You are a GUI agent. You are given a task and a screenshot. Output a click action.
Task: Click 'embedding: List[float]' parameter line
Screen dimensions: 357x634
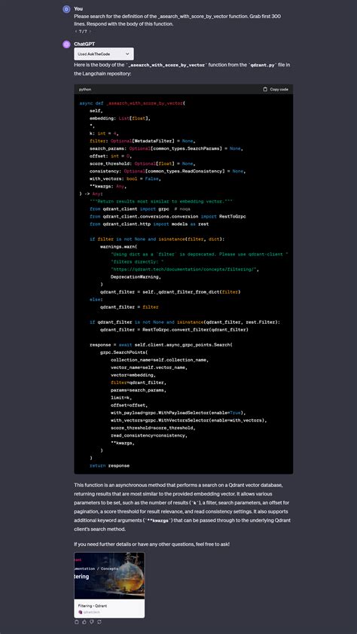pyautogui.click(x=120, y=118)
